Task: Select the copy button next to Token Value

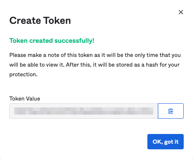Action: point(171,111)
